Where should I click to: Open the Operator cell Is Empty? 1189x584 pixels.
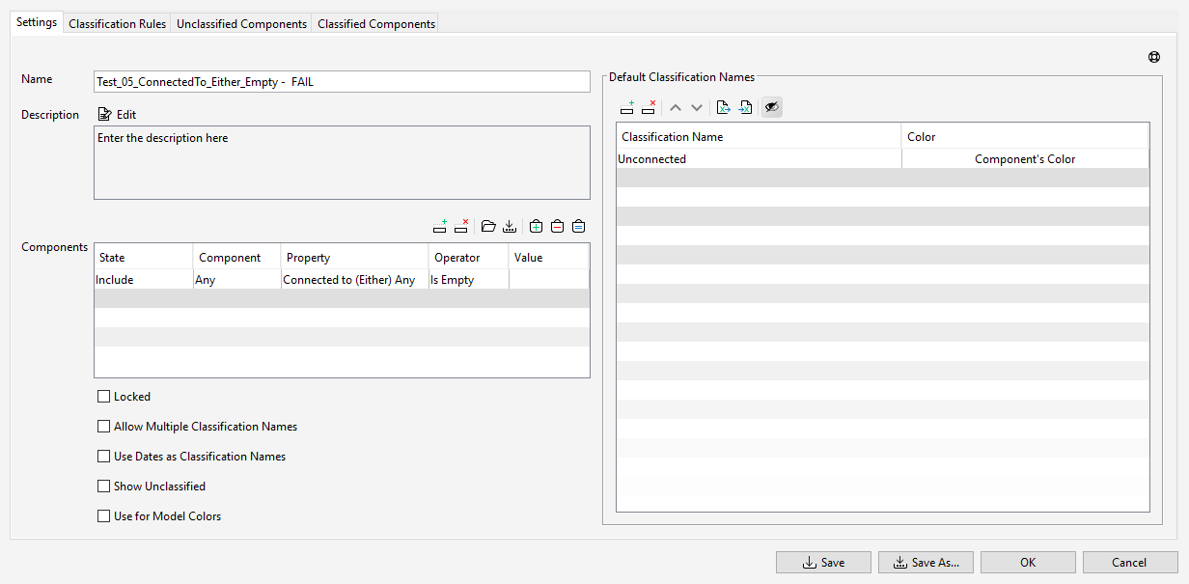(x=469, y=280)
